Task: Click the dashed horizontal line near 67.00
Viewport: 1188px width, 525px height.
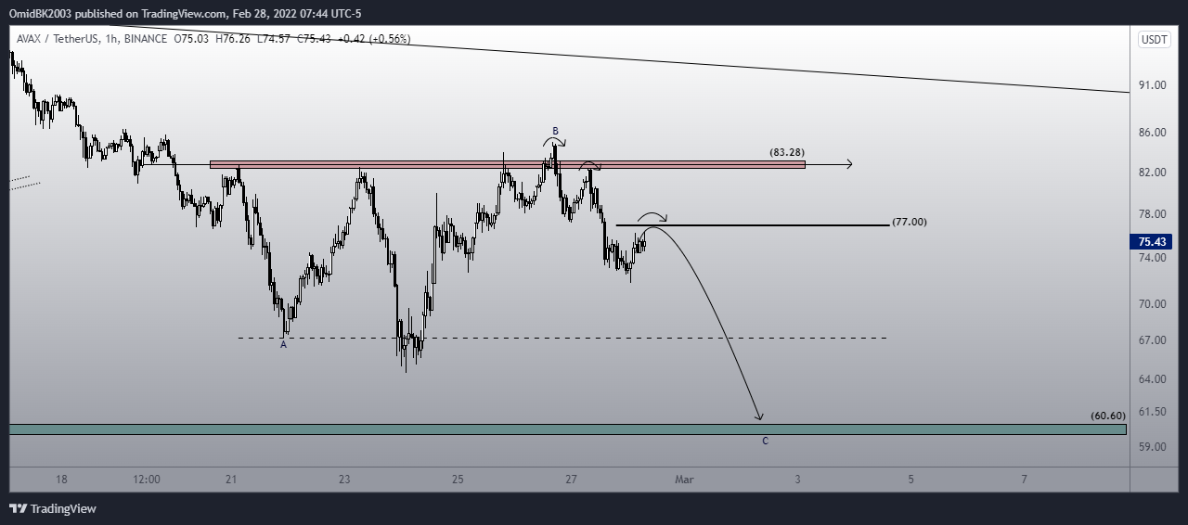Action: point(562,338)
